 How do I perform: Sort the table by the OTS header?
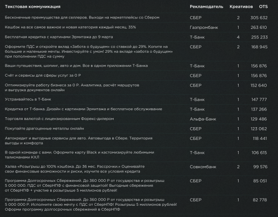click(263, 7)
